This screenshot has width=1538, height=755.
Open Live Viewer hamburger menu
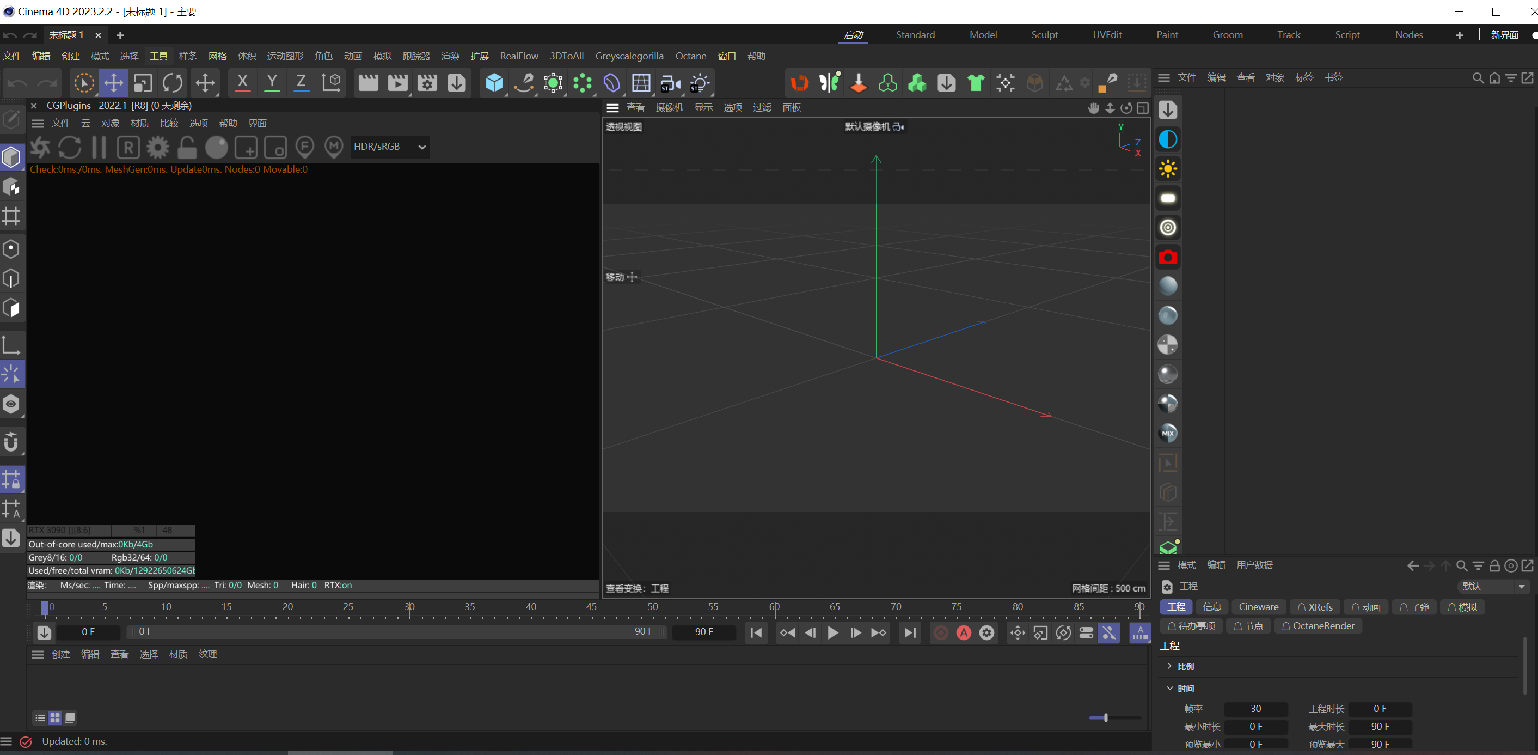coord(38,124)
